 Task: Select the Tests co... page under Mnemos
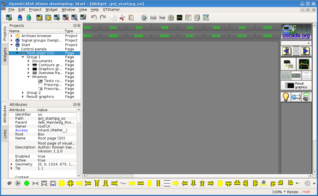click(x=53, y=81)
